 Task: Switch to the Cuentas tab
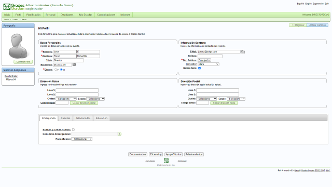tap(65, 118)
